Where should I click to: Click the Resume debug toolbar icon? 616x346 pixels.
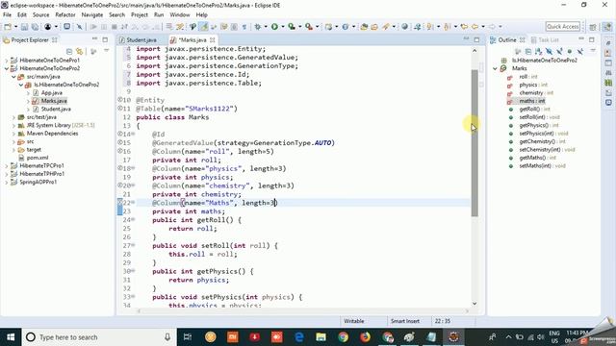tap(93, 27)
